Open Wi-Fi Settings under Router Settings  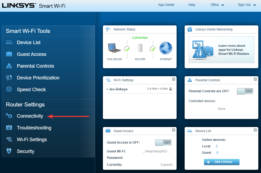pos(32,140)
